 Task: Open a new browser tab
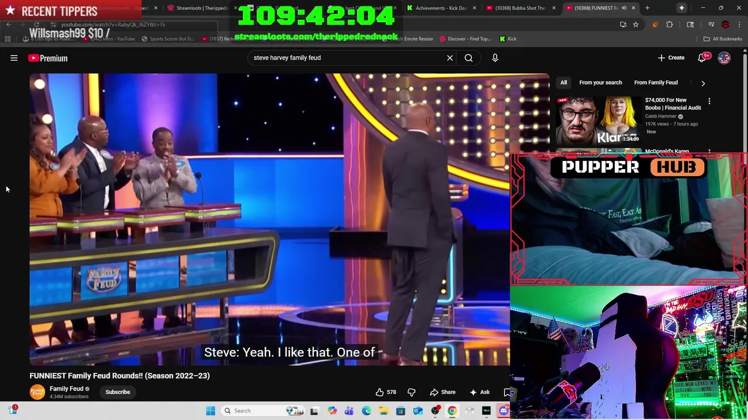pos(647,8)
